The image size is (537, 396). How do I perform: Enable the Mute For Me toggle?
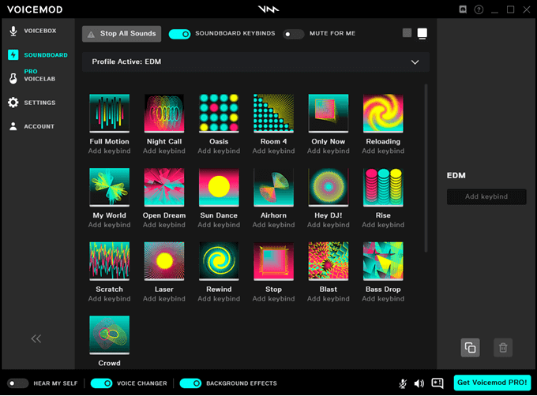point(293,34)
